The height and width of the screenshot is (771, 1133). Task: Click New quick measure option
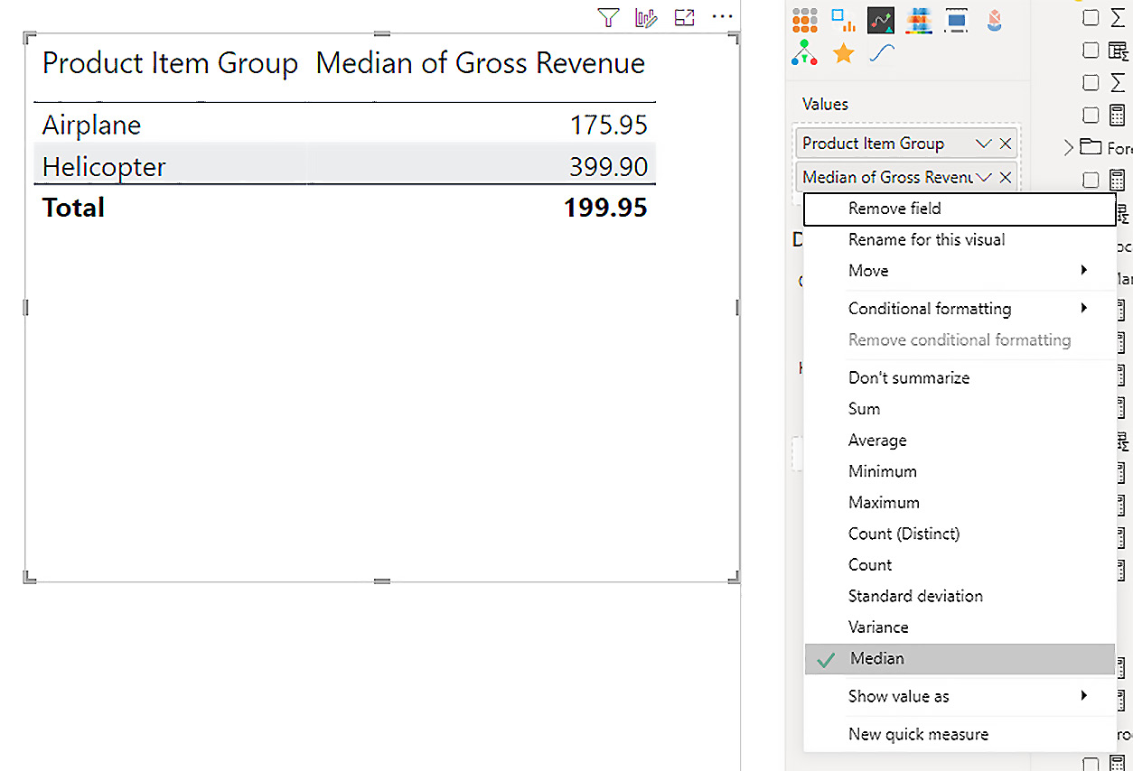pyautogui.click(x=918, y=735)
